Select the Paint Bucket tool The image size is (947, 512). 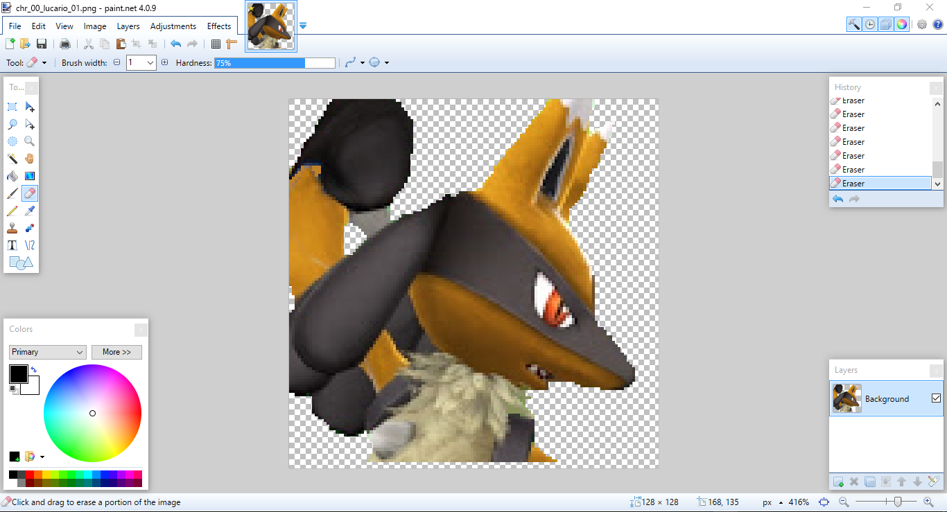point(12,176)
